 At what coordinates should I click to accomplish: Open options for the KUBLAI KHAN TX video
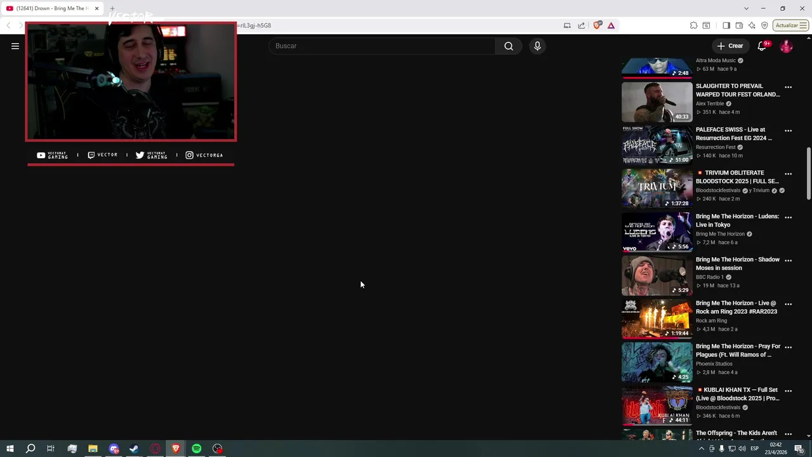pyautogui.click(x=788, y=391)
